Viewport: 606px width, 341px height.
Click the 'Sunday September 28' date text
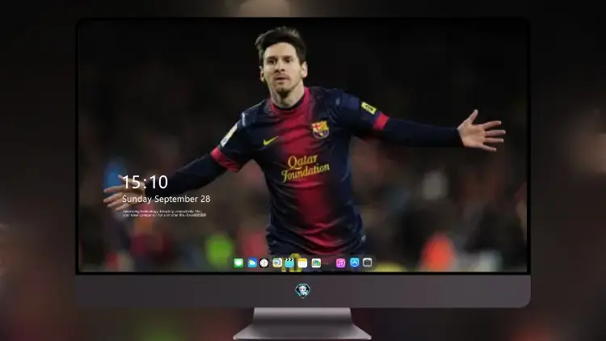pyautogui.click(x=166, y=199)
